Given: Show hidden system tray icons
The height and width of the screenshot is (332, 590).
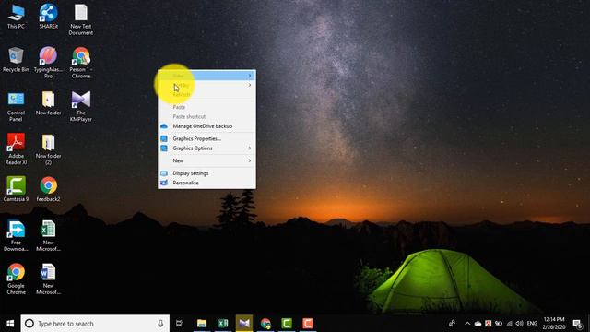Looking at the screenshot, I should pyautogui.click(x=467, y=324).
